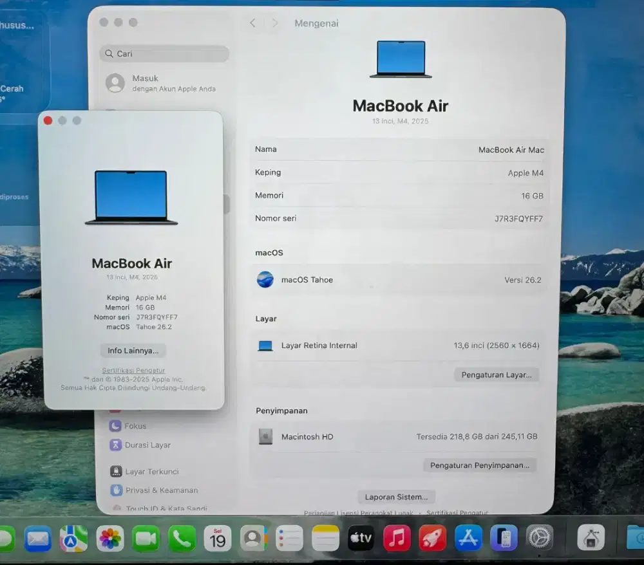Open Sertifikasi Pengatur link at Settings bottom

coord(457,512)
